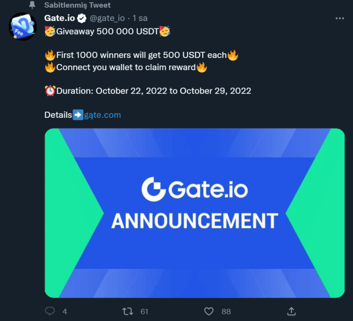
Task: Open the gate.com details link
Action: click(x=102, y=115)
